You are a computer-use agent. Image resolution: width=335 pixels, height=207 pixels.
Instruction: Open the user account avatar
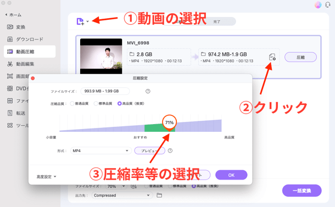point(318,5)
